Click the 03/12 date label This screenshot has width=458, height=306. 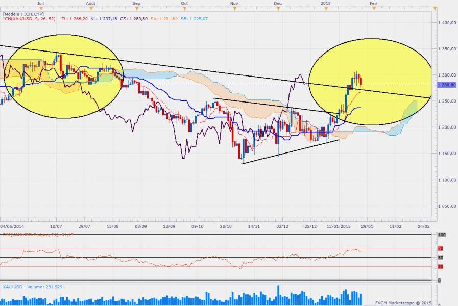[282, 226]
